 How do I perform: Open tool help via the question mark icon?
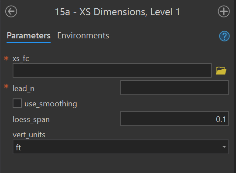click(224, 36)
